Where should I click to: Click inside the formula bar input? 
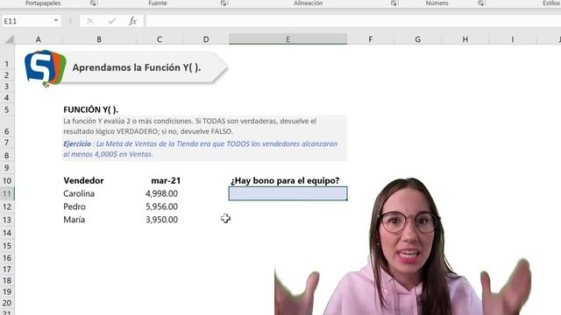click(352, 21)
